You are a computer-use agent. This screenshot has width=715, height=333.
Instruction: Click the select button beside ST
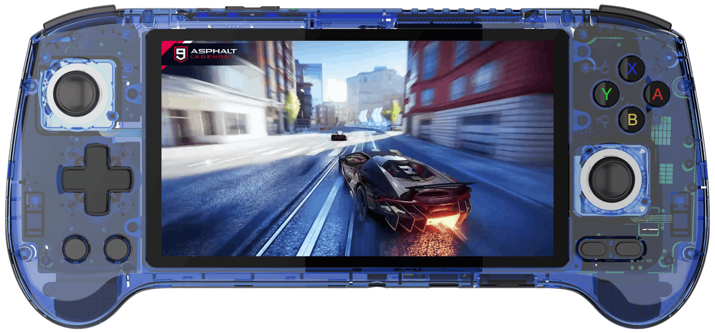coord(593,250)
